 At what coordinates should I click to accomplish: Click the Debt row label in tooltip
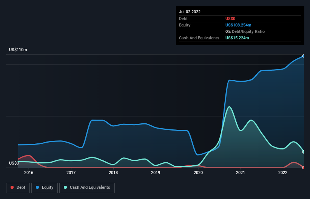[x=183, y=19]
